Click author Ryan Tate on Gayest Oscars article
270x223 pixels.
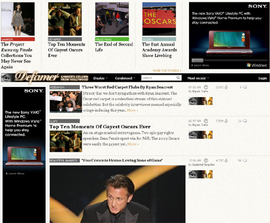pos(200,125)
